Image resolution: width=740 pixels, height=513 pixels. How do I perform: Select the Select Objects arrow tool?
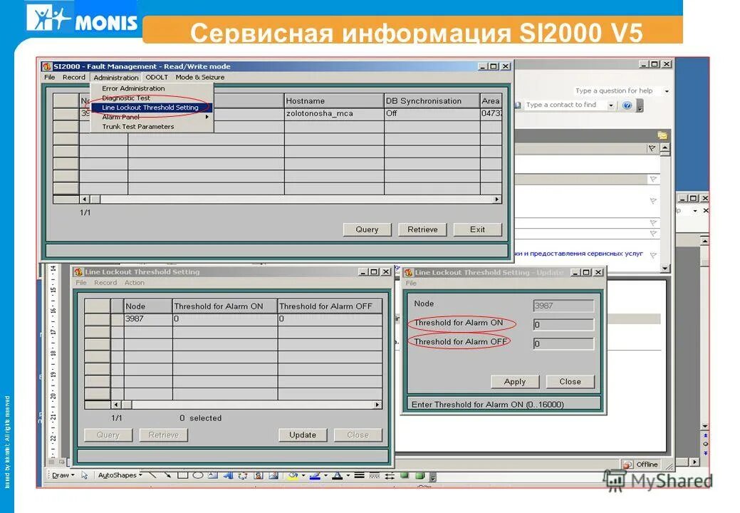[x=85, y=475]
